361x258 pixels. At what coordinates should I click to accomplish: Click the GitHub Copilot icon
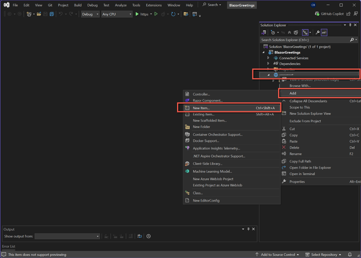317,14
